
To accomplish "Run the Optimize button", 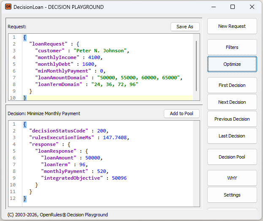I will [232, 64].
